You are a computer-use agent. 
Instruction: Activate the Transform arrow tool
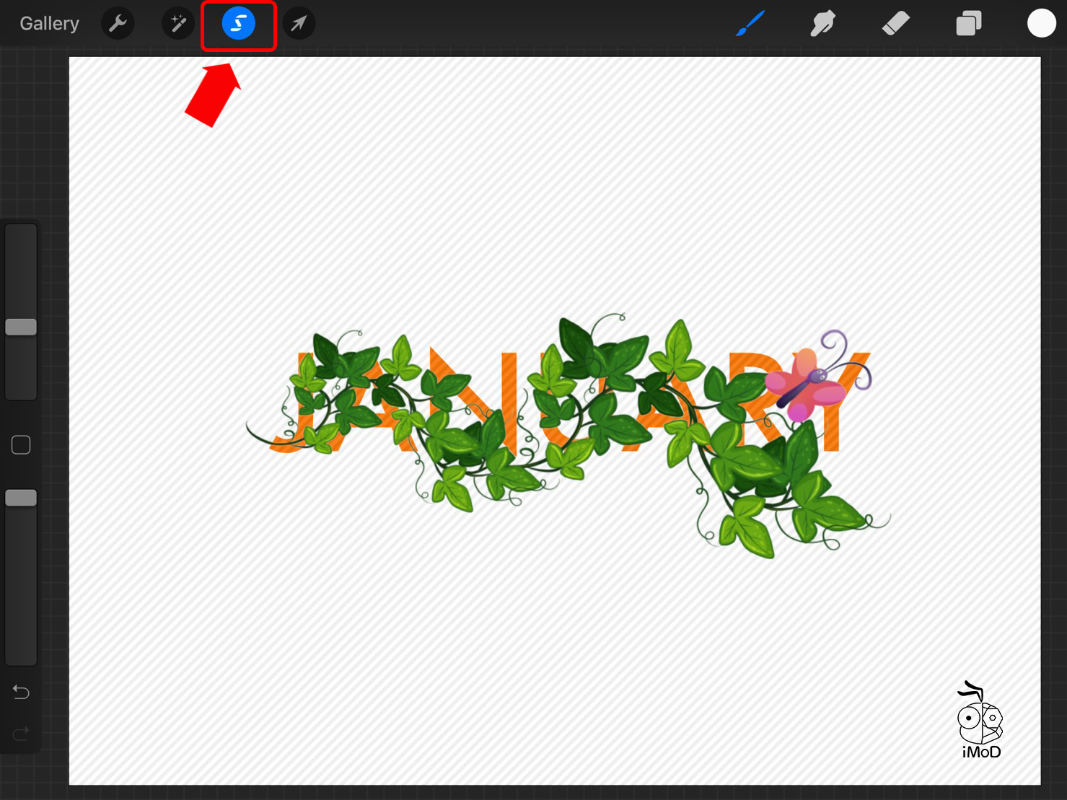299,24
